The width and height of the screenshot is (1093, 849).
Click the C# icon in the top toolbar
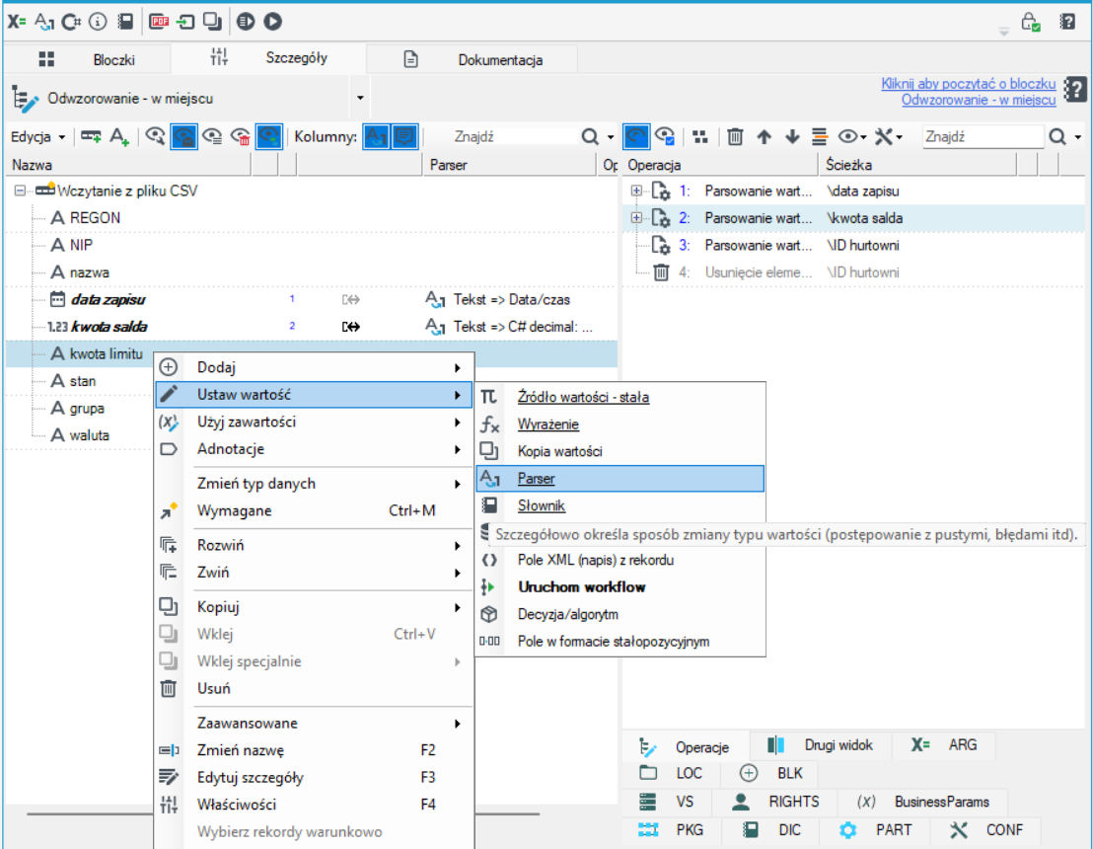pyautogui.click(x=71, y=22)
